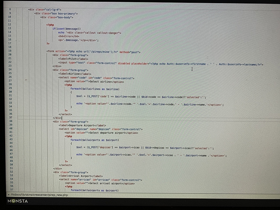Click the $sel line with $_POST['code']
Image resolution: width=280 pixels, height=210 pixels.
click(141, 97)
